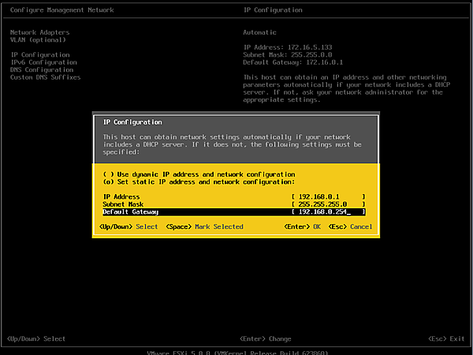The width and height of the screenshot is (473, 355).
Task: Open Network Adapters in the left menu
Action: 39,32
